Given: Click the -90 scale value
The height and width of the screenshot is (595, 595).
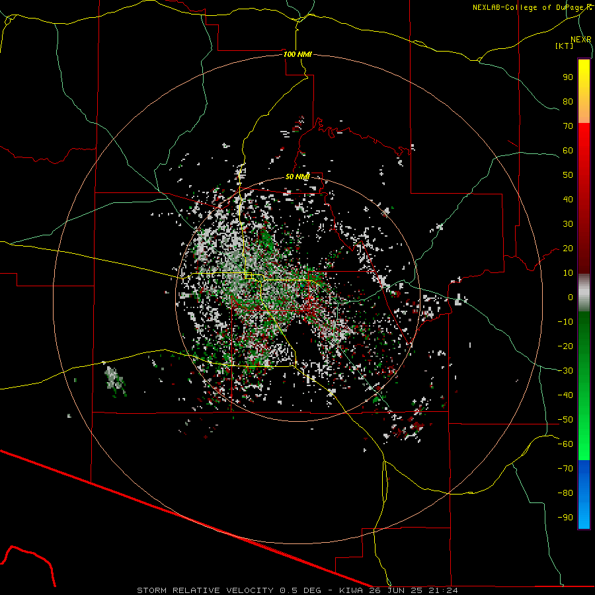Looking at the screenshot, I should coord(565,518).
